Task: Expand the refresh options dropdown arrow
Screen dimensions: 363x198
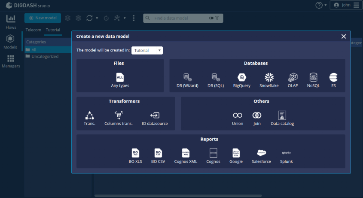Action: click(x=97, y=18)
